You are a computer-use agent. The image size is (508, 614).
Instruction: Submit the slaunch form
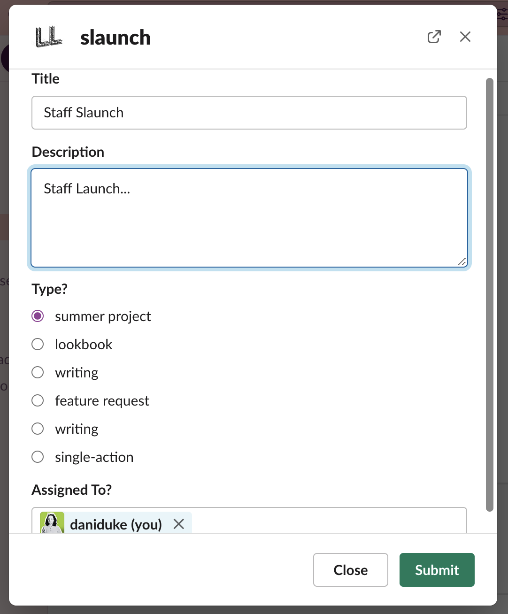point(437,570)
